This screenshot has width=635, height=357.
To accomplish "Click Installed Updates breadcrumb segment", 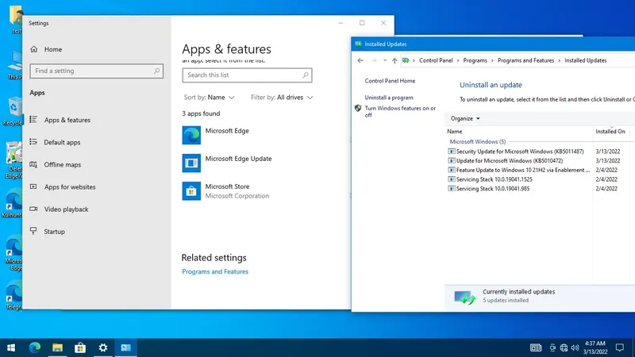I will click(585, 60).
